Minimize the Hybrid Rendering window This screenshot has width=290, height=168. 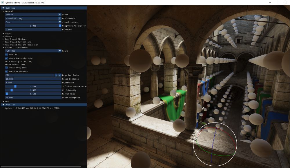tap(270, 3)
